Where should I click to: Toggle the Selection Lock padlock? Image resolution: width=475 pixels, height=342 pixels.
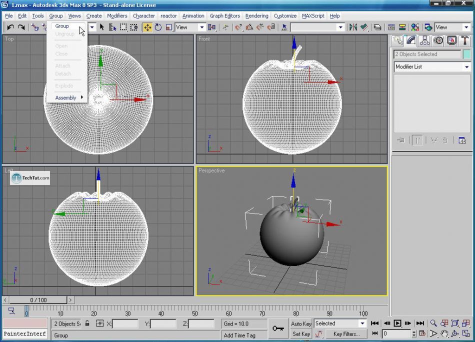pyautogui.click(x=87, y=323)
